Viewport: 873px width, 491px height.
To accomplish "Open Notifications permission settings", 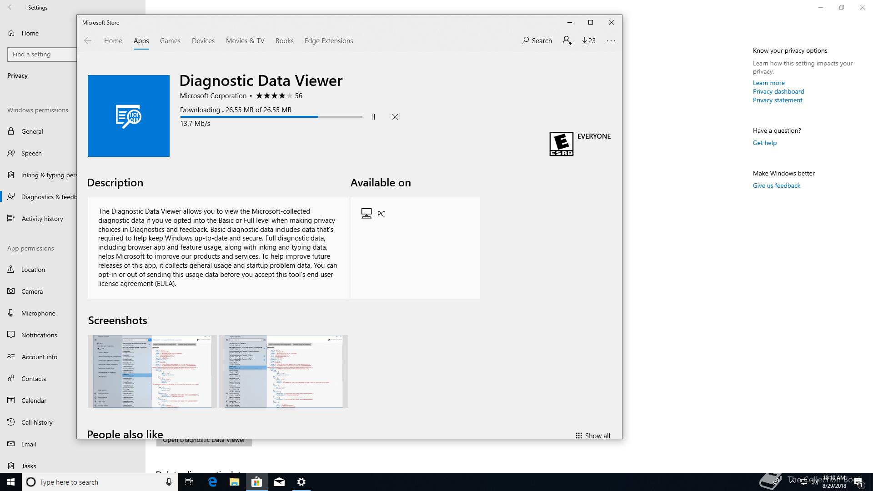I will [38, 335].
